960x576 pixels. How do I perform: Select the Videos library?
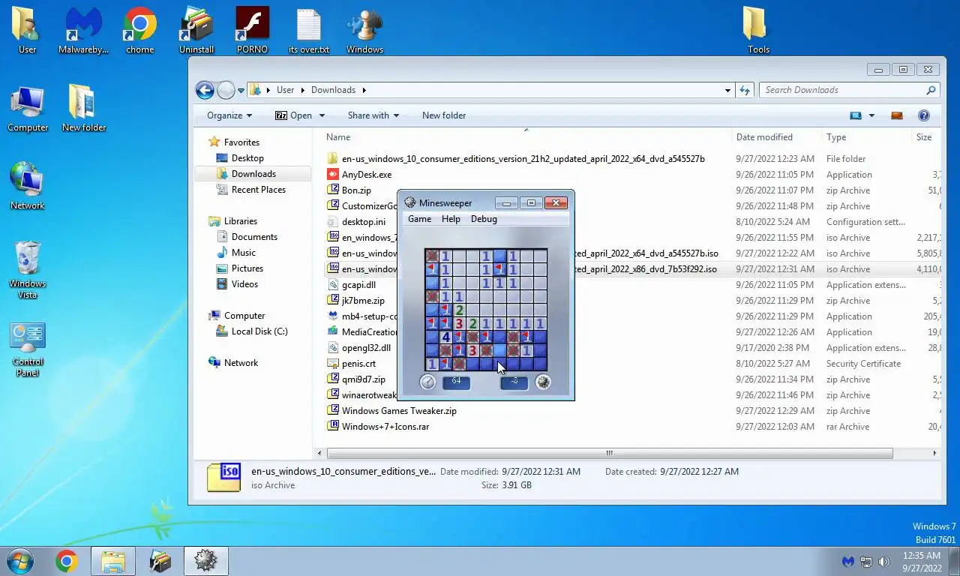pyautogui.click(x=244, y=284)
